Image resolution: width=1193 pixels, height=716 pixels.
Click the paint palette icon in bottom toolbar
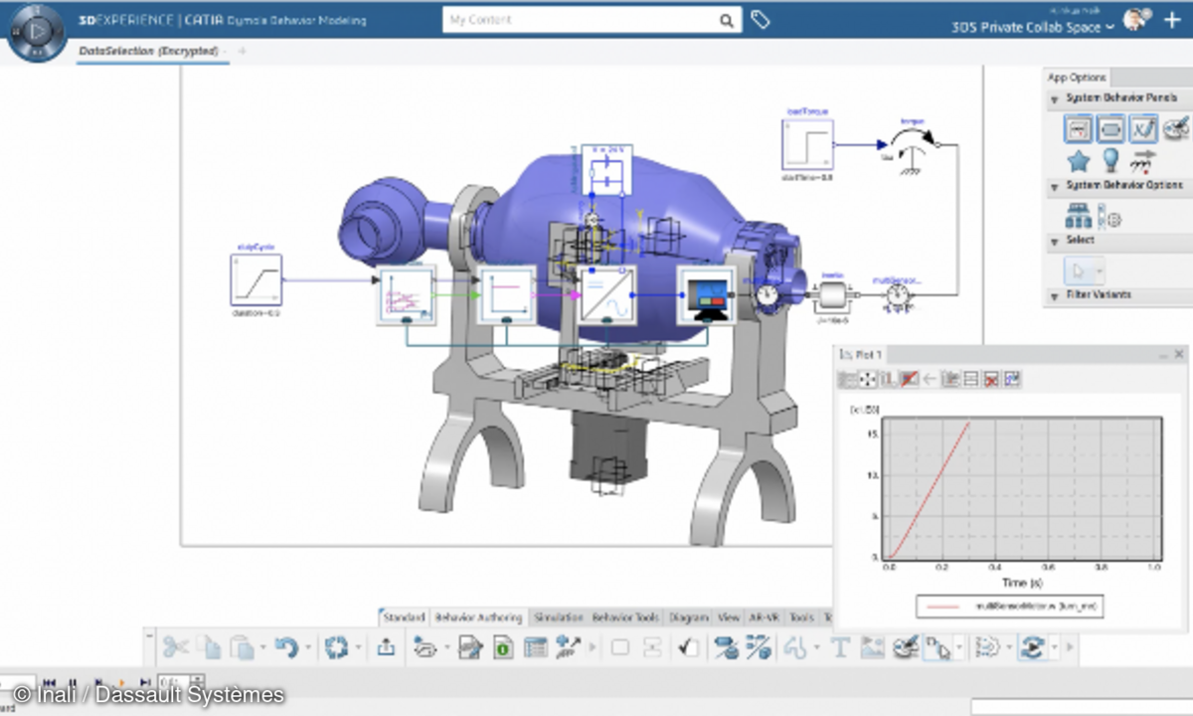coord(904,647)
